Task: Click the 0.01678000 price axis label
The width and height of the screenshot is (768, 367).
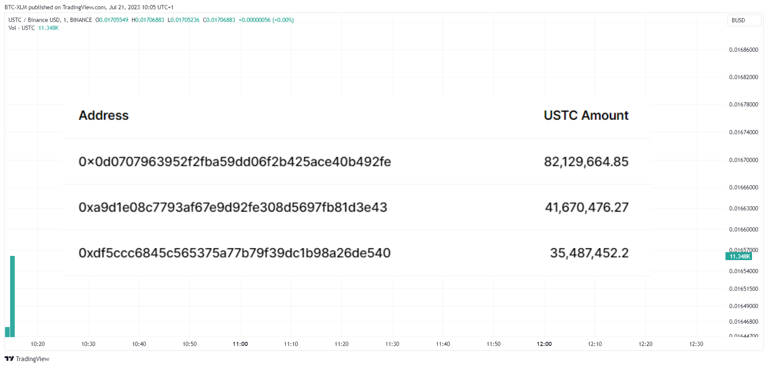Action: click(744, 104)
